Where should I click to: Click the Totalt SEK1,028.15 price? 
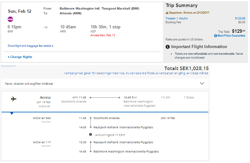186,68
